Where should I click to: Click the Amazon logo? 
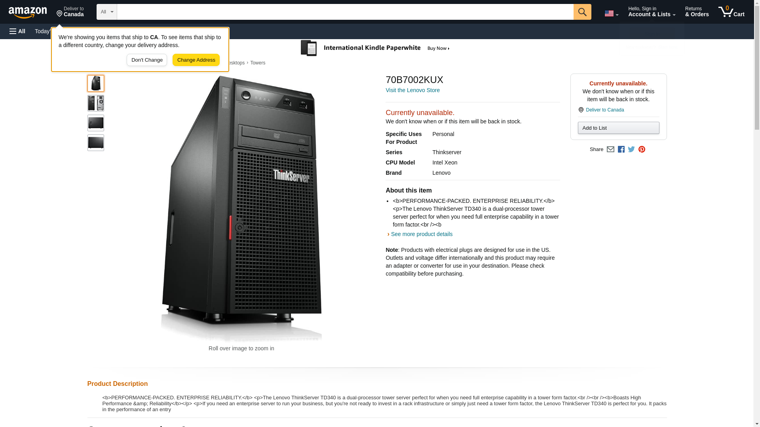[x=28, y=12]
